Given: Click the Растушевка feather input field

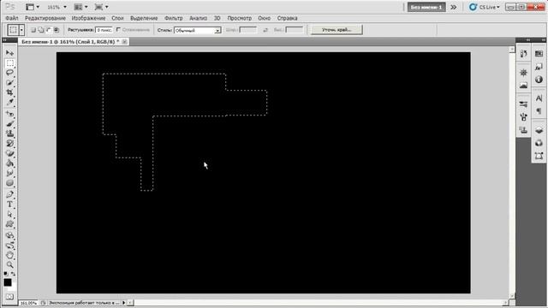Looking at the screenshot, I should (104, 30).
